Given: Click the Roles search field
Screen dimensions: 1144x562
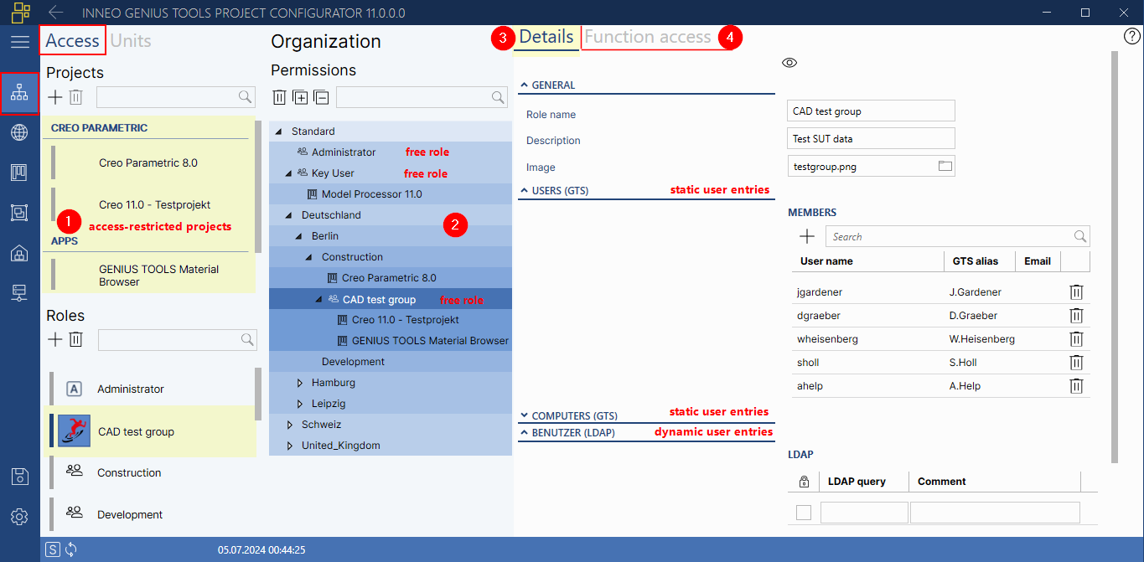Looking at the screenshot, I should tap(177, 339).
